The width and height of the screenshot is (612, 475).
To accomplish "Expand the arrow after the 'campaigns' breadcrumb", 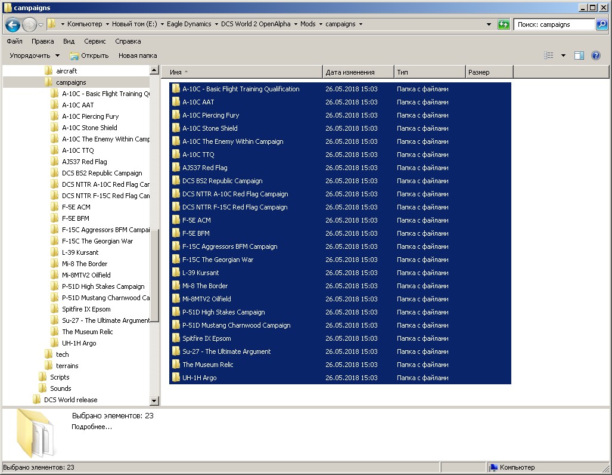I will [361, 24].
